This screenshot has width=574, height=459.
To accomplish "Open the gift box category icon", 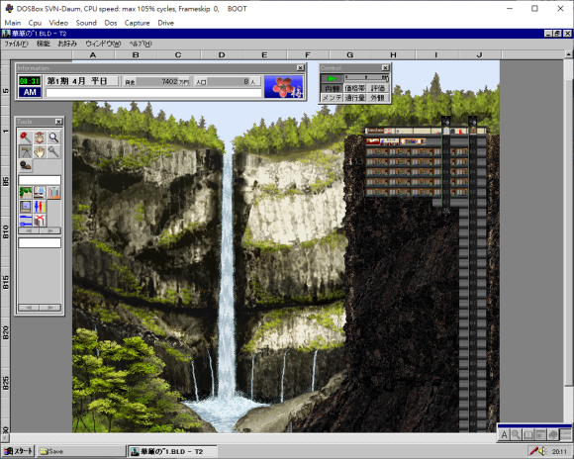I will 40,221.
